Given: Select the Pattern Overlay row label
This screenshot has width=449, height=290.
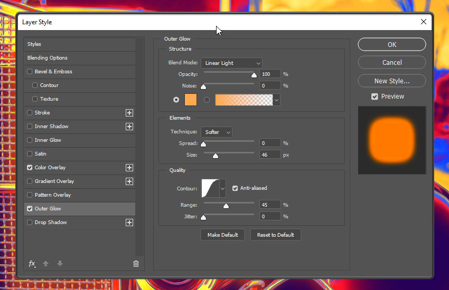Looking at the screenshot, I should (53, 195).
